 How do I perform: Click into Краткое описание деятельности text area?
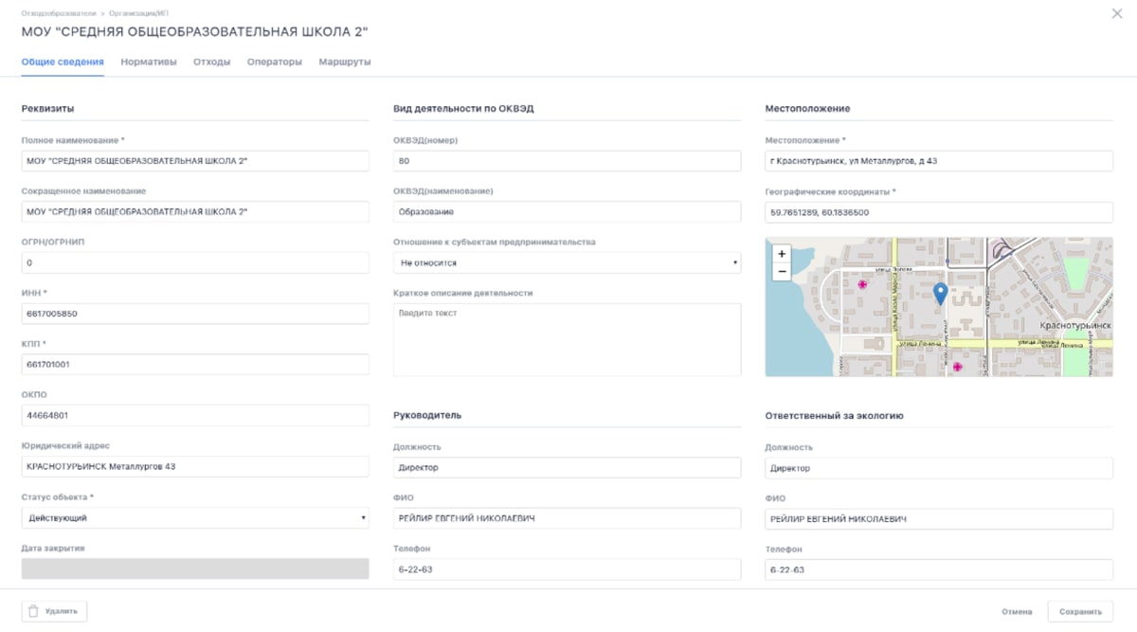pos(567,339)
